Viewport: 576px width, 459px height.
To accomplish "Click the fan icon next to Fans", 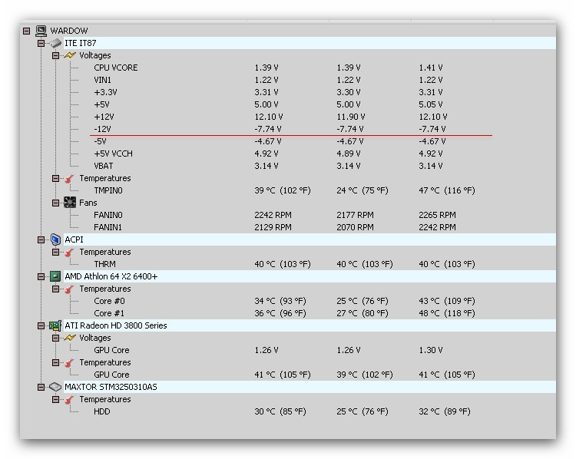I will coord(70,203).
